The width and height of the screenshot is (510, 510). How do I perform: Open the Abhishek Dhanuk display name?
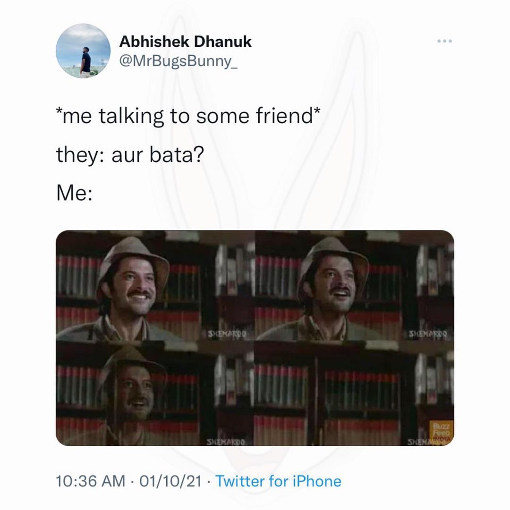(186, 42)
